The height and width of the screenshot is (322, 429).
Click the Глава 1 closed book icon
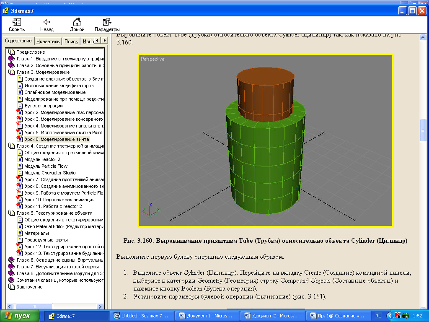point(11,59)
